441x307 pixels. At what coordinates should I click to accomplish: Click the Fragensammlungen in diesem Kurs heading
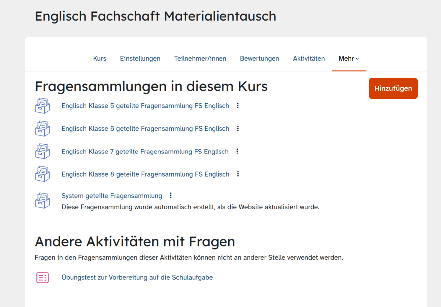[x=151, y=87]
